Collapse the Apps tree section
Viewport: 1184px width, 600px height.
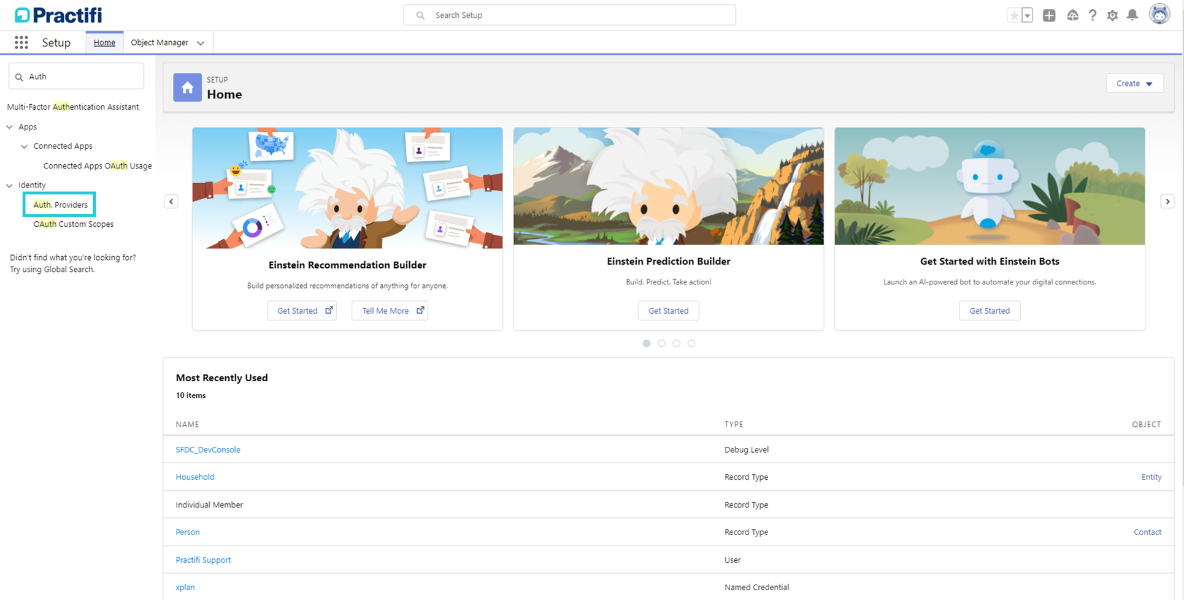click(x=9, y=127)
